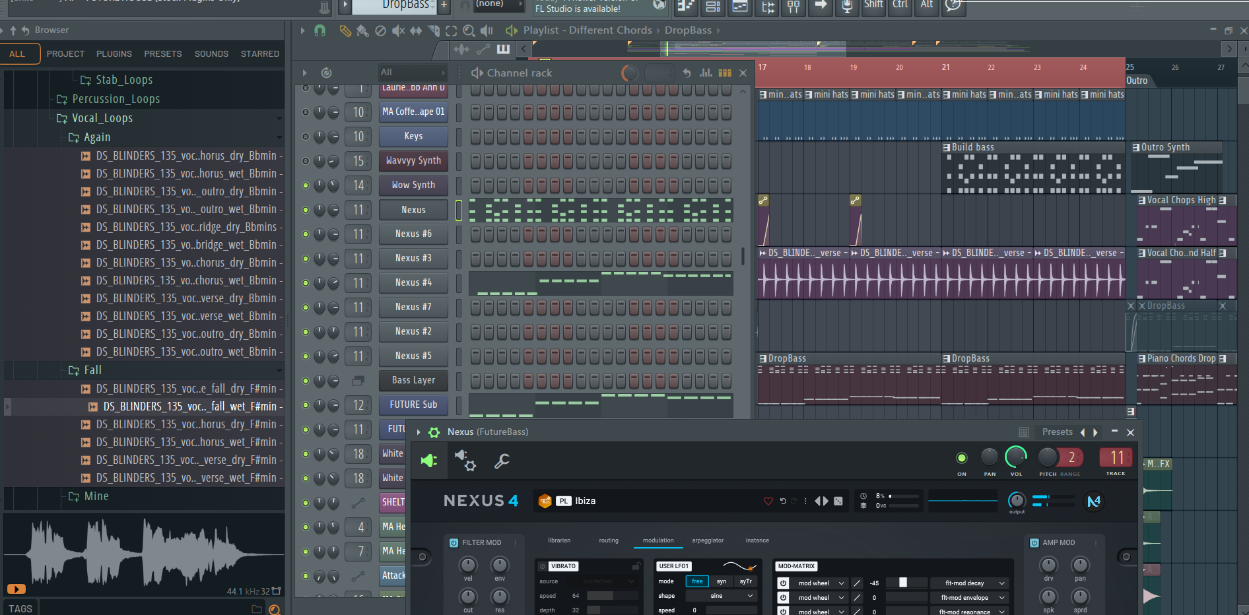Randomize Nexus preset with dice icon
The height and width of the screenshot is (615, 1249).
(838, 501)
